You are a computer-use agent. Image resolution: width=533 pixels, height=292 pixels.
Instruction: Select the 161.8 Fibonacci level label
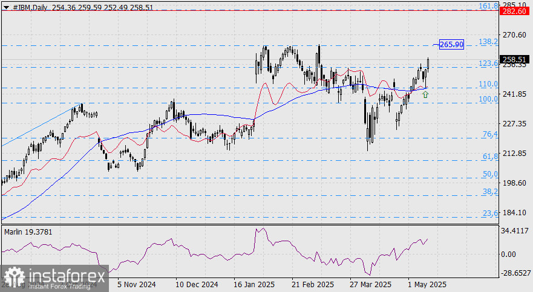(488, 6)
